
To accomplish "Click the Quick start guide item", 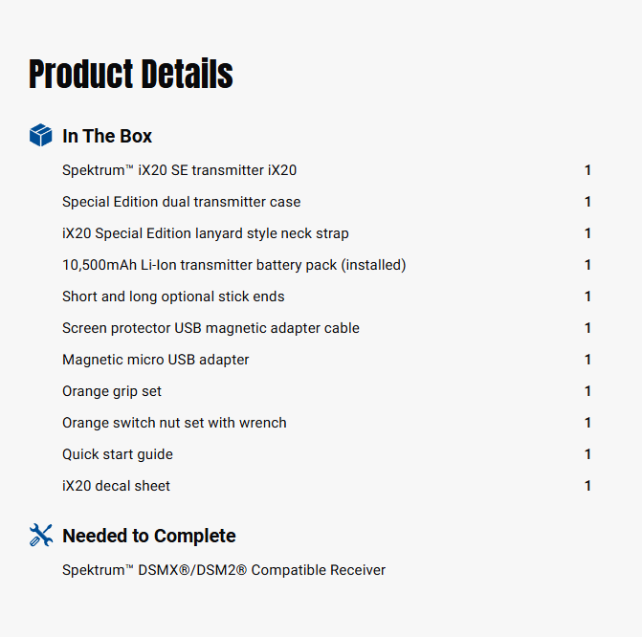I will [x=118, y=454].
